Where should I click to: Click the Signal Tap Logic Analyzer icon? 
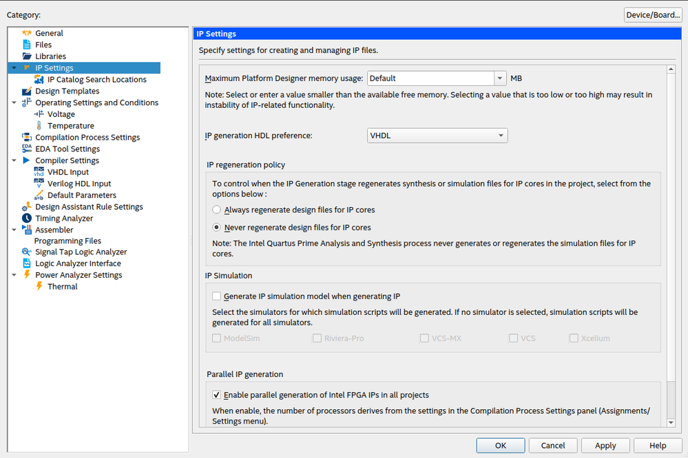pos(27,252)
